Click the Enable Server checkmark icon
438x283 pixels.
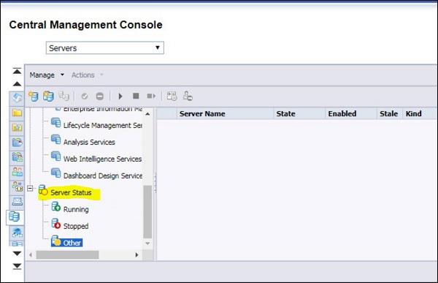(x=85, y=97)
